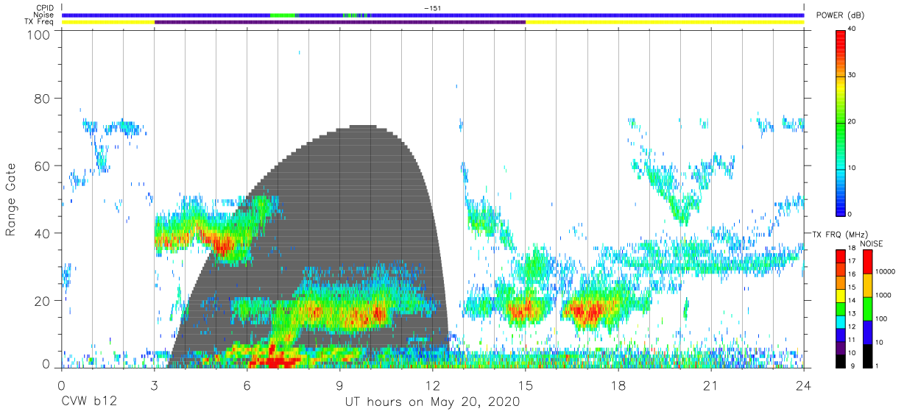Click the CPID label at top left
Viewport: 904px width, 417px height.
coord(45,8)
